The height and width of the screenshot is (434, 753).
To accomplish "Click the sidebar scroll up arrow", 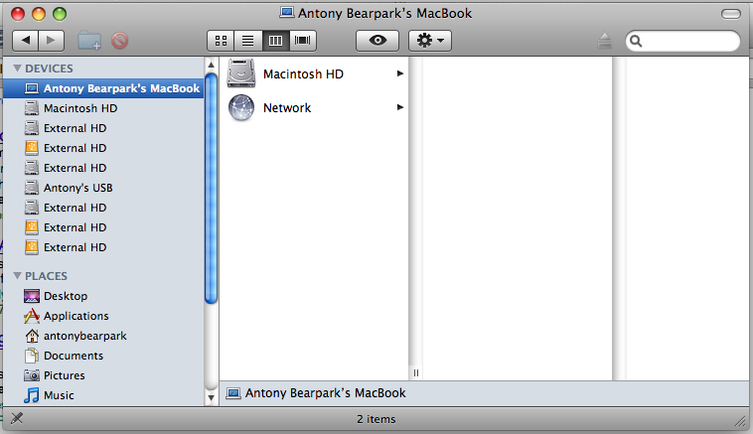I will (211, 65).
